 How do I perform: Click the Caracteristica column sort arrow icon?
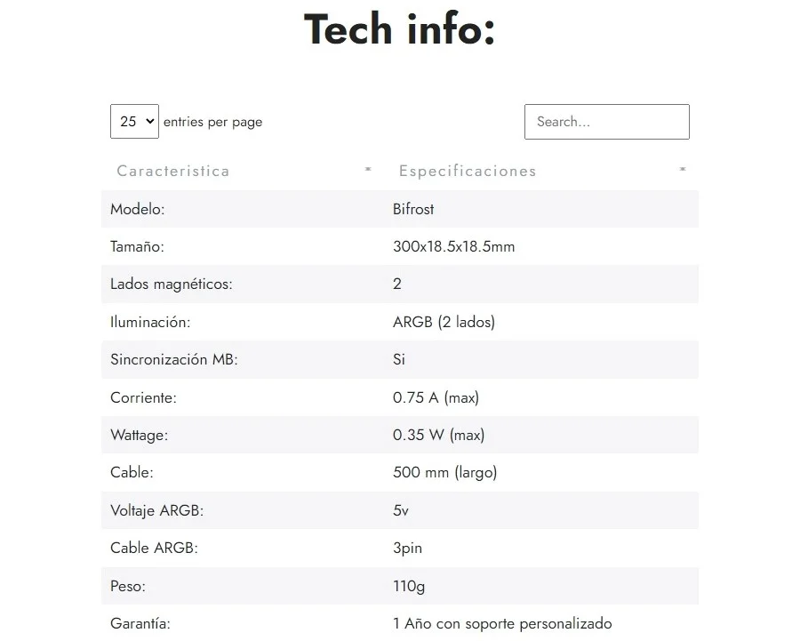(368, 170)
